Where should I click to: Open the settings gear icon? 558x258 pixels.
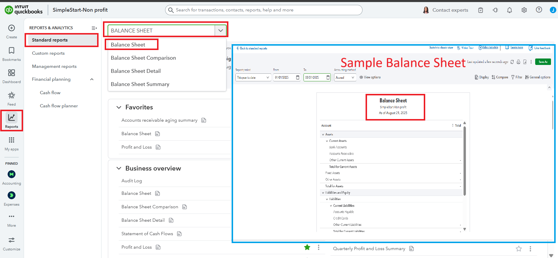[524, 10]
